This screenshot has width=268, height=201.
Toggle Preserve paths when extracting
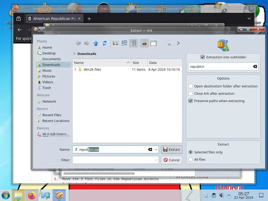coord(191,101)
